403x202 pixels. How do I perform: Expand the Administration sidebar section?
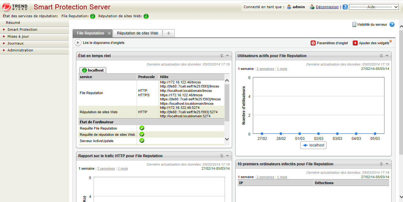(20, 50)
